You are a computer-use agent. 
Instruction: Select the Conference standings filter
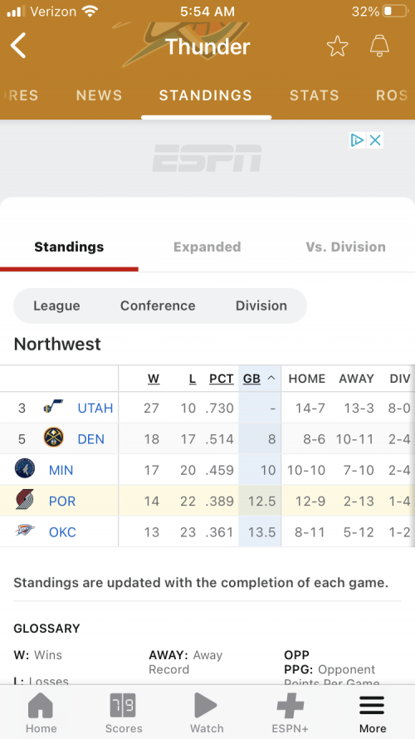[x=158, y=306]
